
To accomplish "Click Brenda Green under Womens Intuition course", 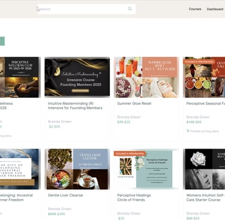I will (x=198, y=213).
